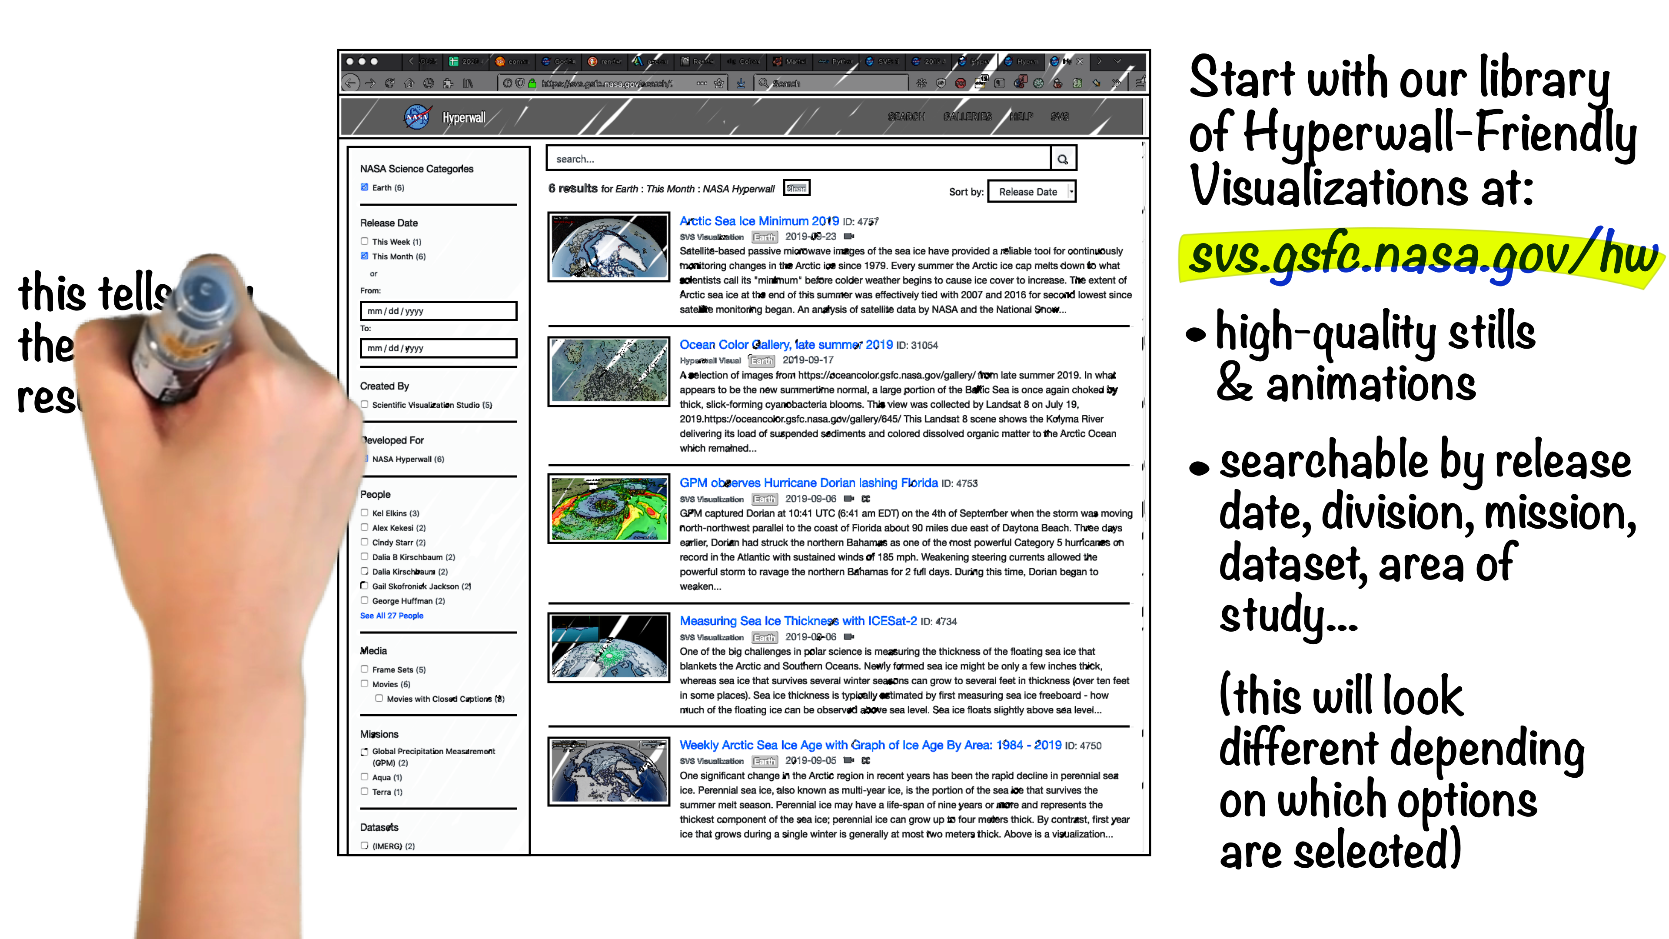Viewport: 1669px width, 939px height.
Task: Open the SVS item in Hyperwall nav
Action: point(1060,117)
